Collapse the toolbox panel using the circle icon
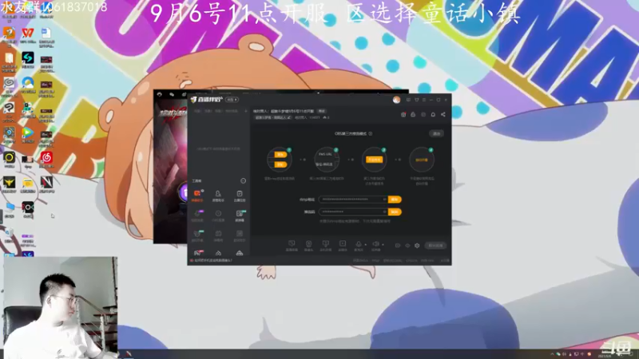The height and width of the screenshot is (359, 639). 244,181
